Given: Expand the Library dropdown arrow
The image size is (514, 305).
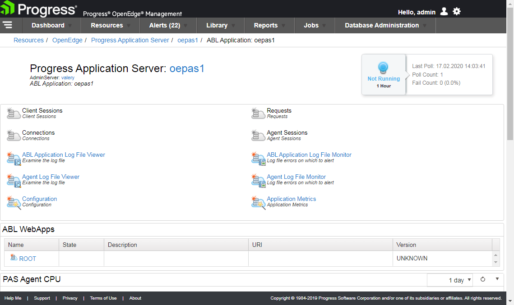Looking at the screenshot, I should (233, 26).
